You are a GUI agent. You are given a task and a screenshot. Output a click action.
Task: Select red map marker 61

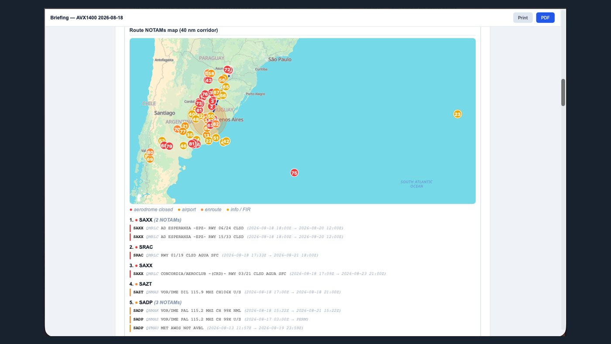(199, 110)
